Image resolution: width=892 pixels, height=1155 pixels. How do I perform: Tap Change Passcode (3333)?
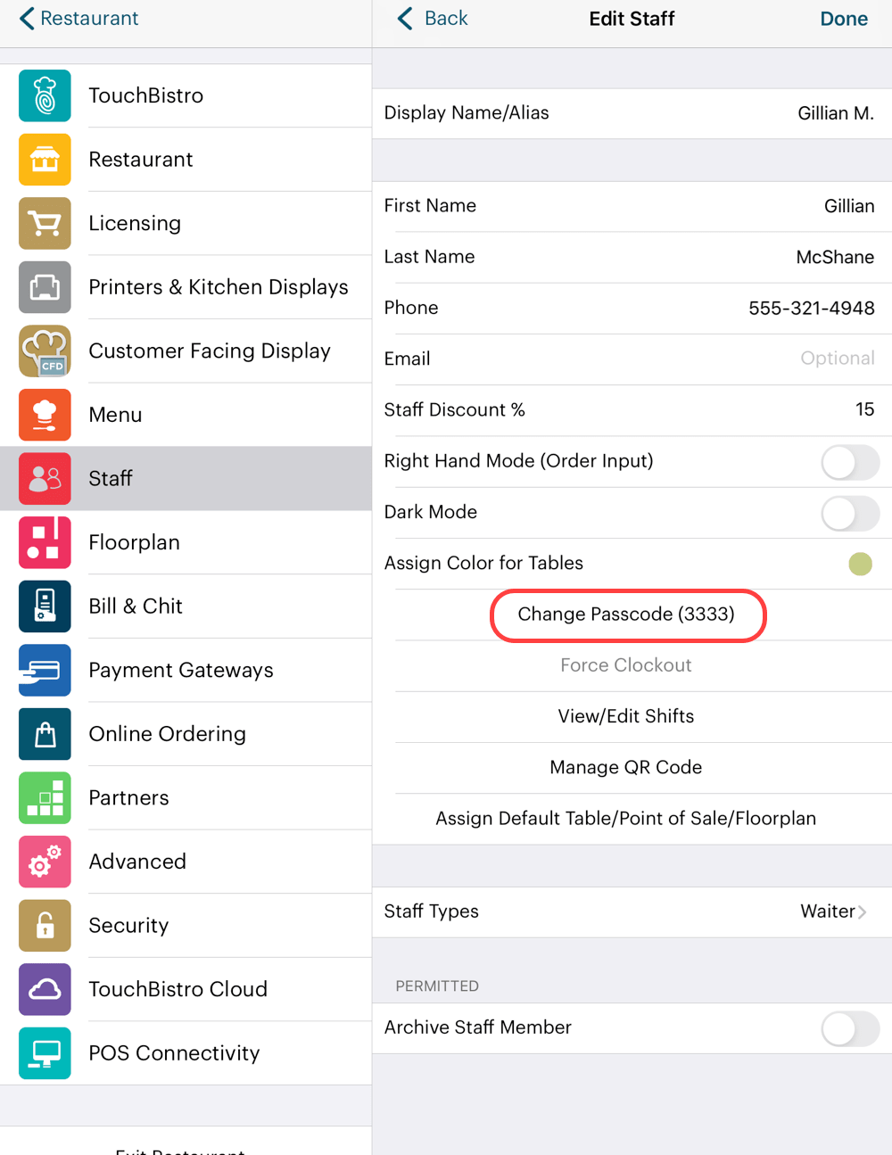626,615
